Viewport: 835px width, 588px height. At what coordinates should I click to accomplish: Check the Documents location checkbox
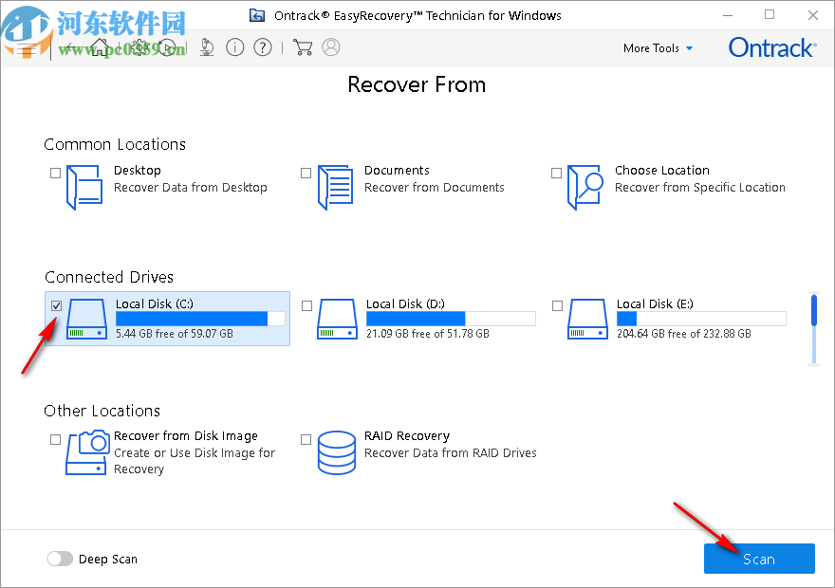tap(306, 173)
